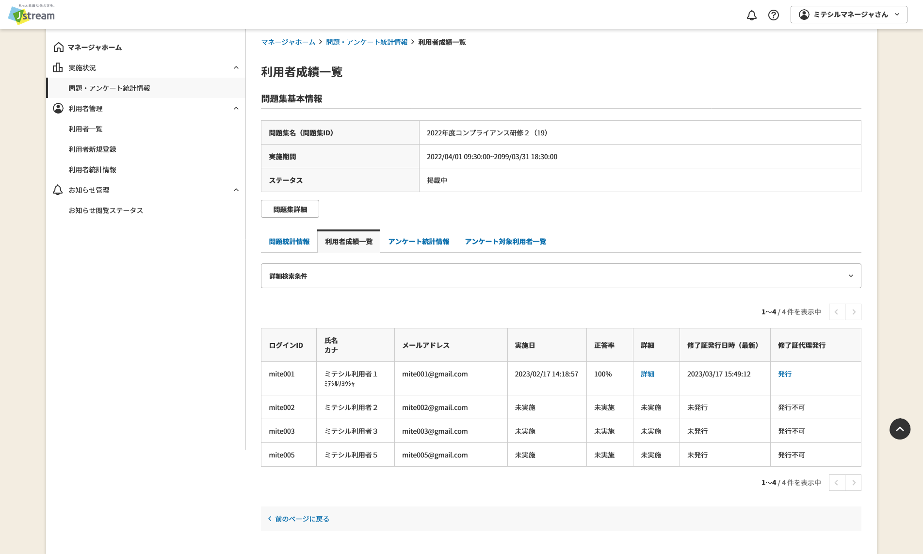
Task: Click the 修了証発行日時(最新) column header
Action: point(725,345)
